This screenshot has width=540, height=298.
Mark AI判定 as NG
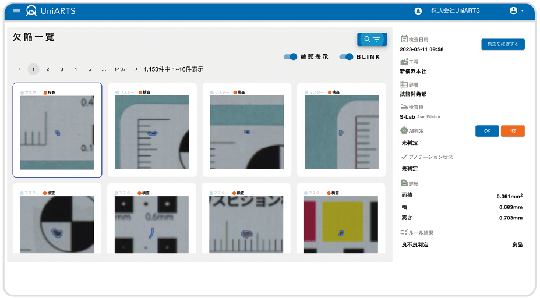coord(513,131)
